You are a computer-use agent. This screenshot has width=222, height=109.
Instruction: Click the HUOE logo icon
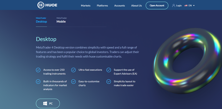point(41,5)
